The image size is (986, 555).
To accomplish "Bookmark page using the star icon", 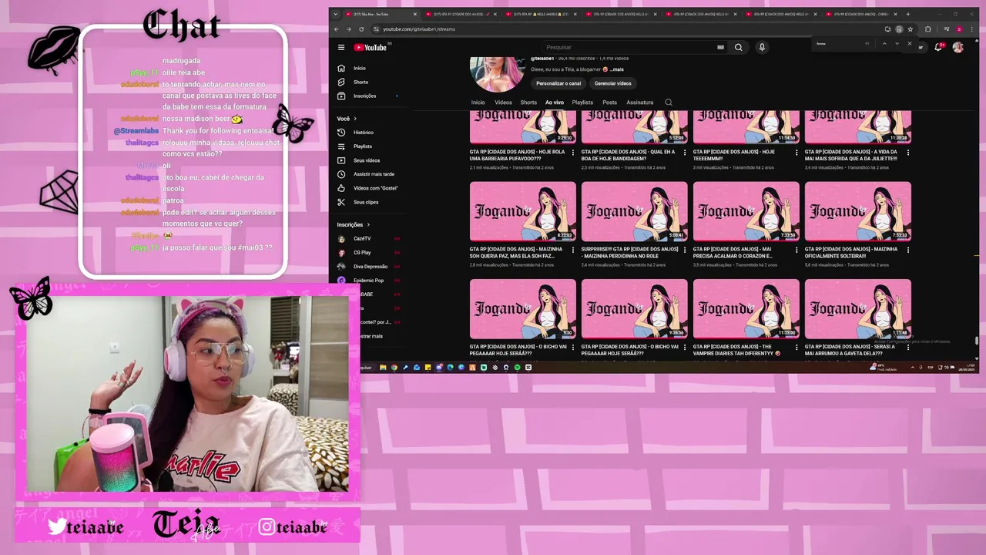I will (910, 29).
